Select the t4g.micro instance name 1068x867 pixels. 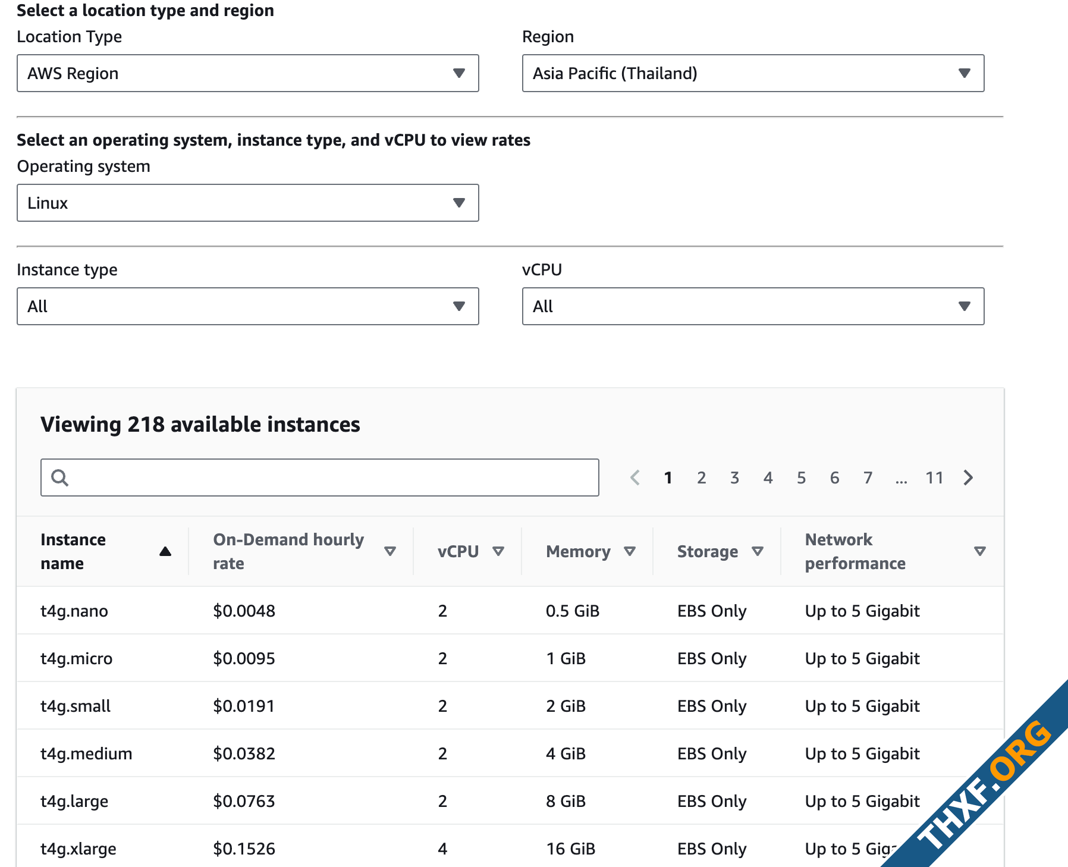(x=76, y=658)
